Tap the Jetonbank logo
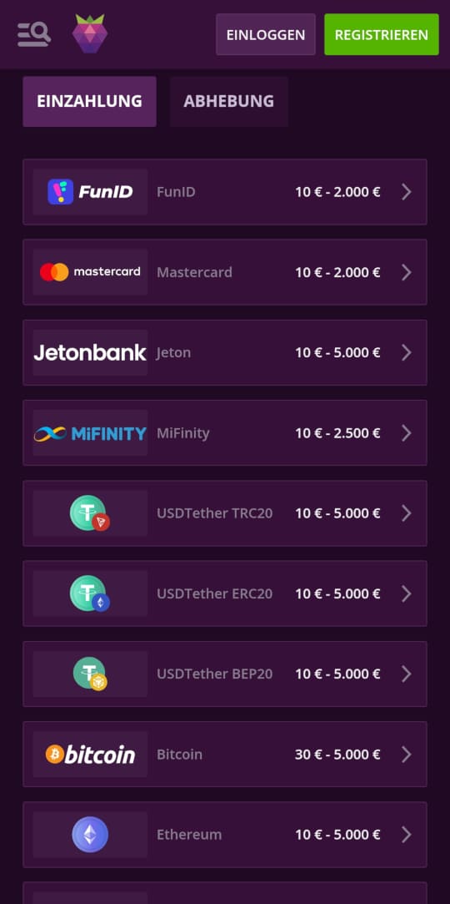450x904 pixels. [x=90, y=352]
